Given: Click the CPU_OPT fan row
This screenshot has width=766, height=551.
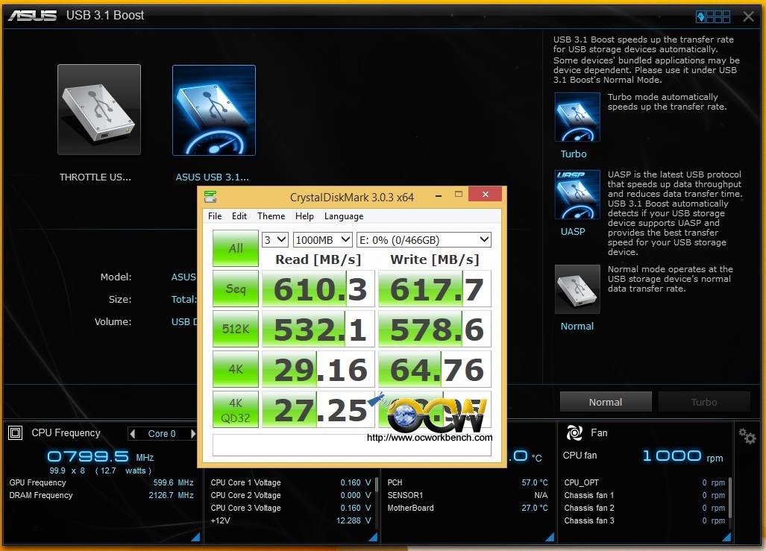Looking at the screenshot, I should [644, 482].
